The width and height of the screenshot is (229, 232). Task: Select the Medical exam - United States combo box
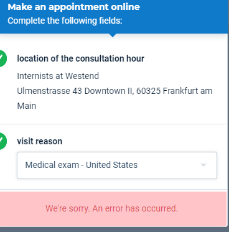pyautogui.click(x=117, y=165)
